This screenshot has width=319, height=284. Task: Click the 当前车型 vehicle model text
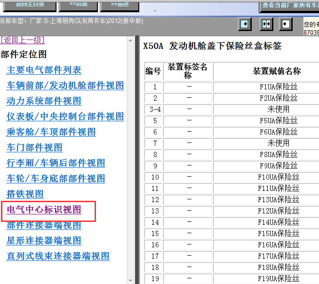pos(71,21)
